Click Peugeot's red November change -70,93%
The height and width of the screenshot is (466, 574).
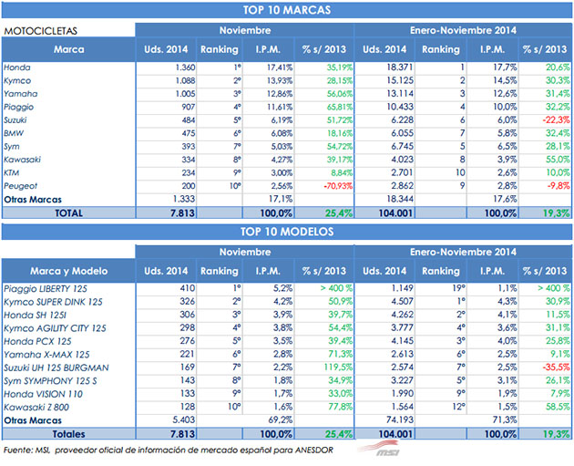(x=338, y=186)
